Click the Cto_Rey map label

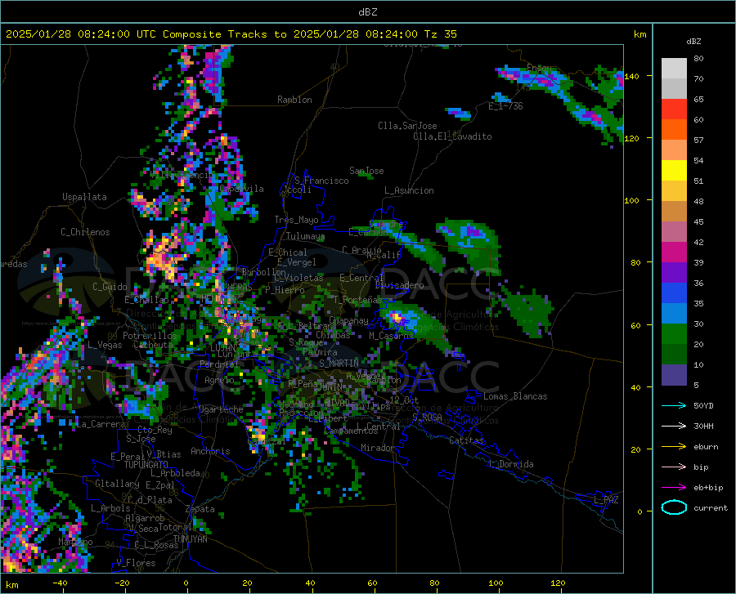click(x=155, y=430)
